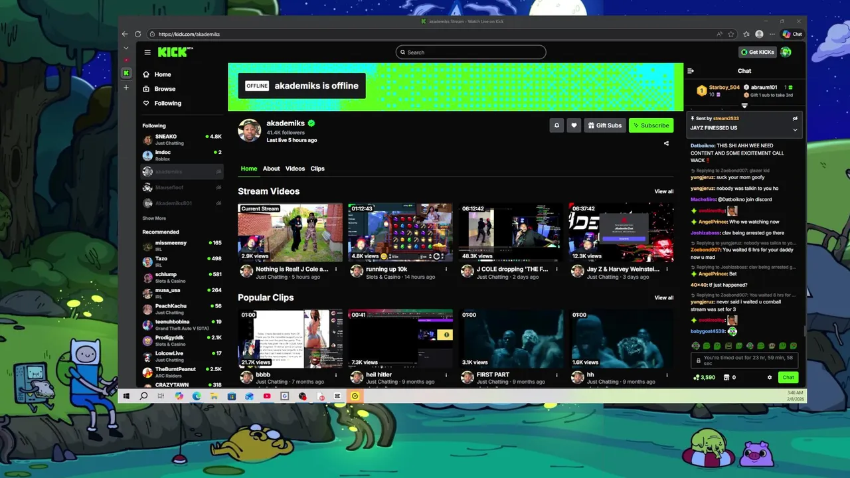The height and width of the screenshot is (478, 850).
Task: Open options menu for heil hitler clip
Action: pyautogui.click(x=446, y=375)
